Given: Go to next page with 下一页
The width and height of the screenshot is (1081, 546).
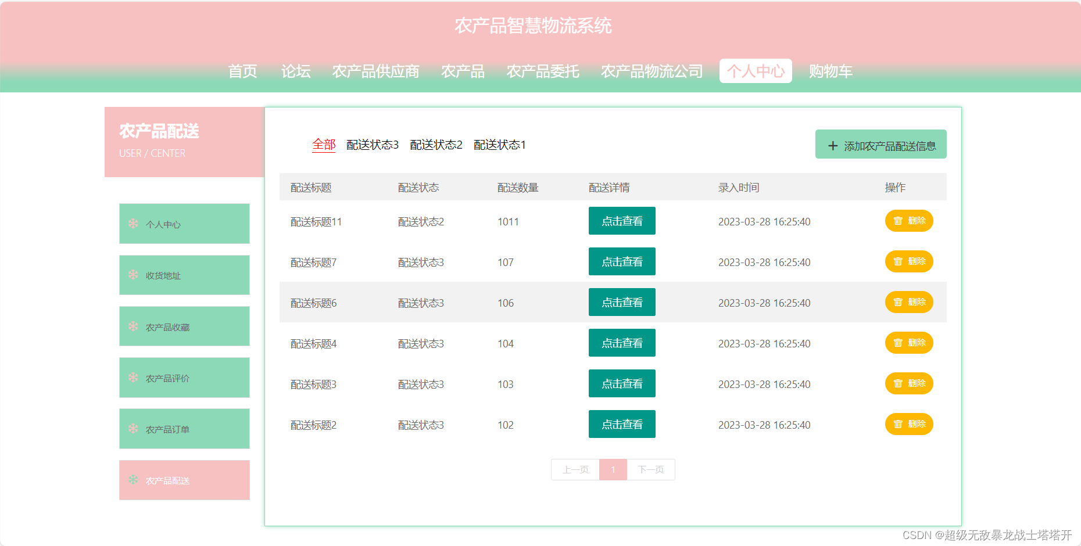Looking at the screenshot, I should (x=651, y=469).
